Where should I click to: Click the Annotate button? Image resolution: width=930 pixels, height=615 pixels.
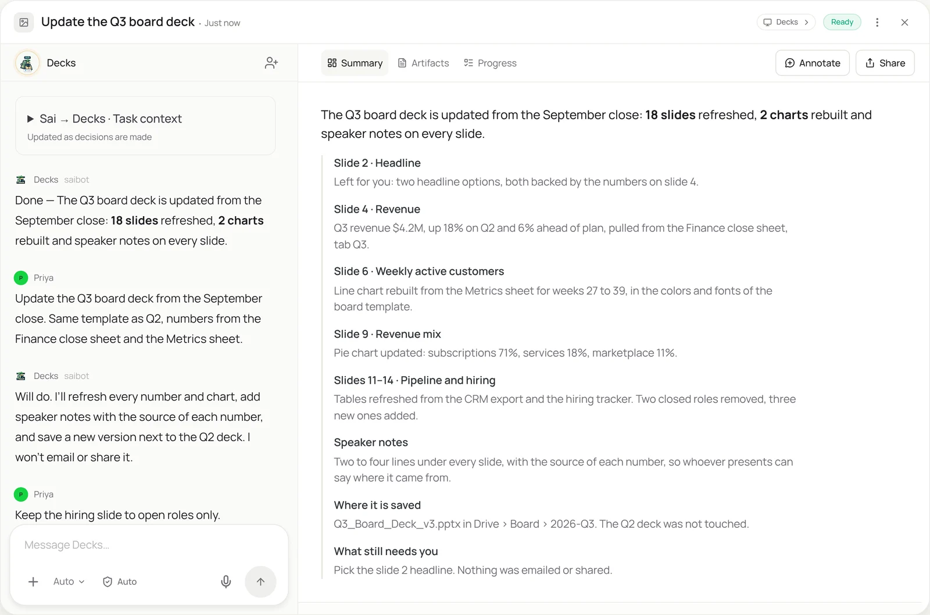[x=813, y=63]
